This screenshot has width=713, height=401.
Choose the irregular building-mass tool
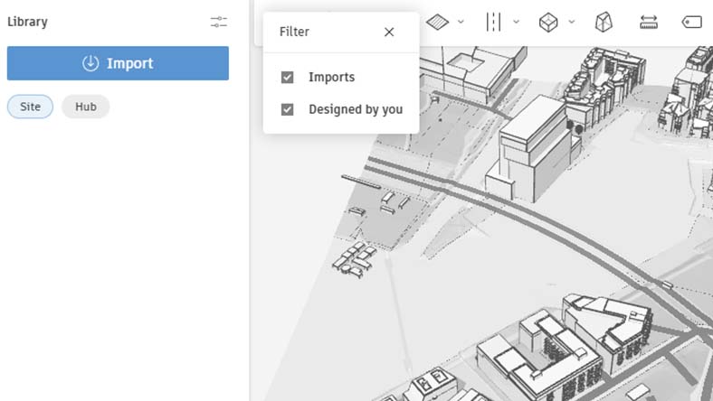tap(604, 22)
